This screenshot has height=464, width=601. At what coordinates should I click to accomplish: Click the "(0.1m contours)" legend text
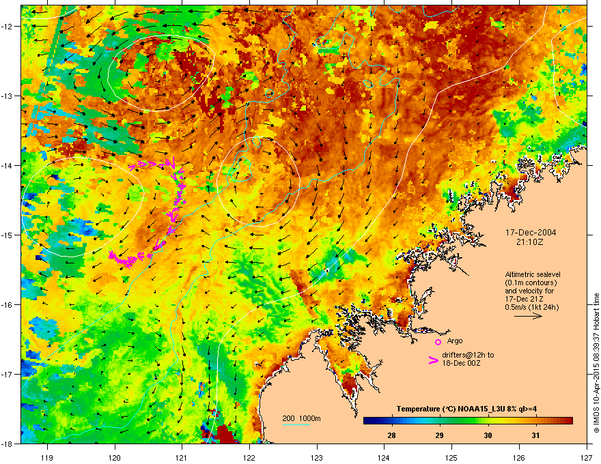[531, 283]
